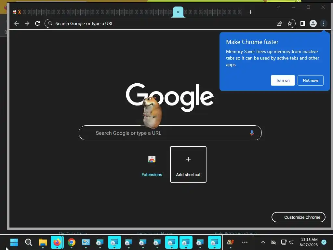This screenshot has height=250, width=333.
Task: Open network settings from the tray icon
Action: (x=284, y=242)
